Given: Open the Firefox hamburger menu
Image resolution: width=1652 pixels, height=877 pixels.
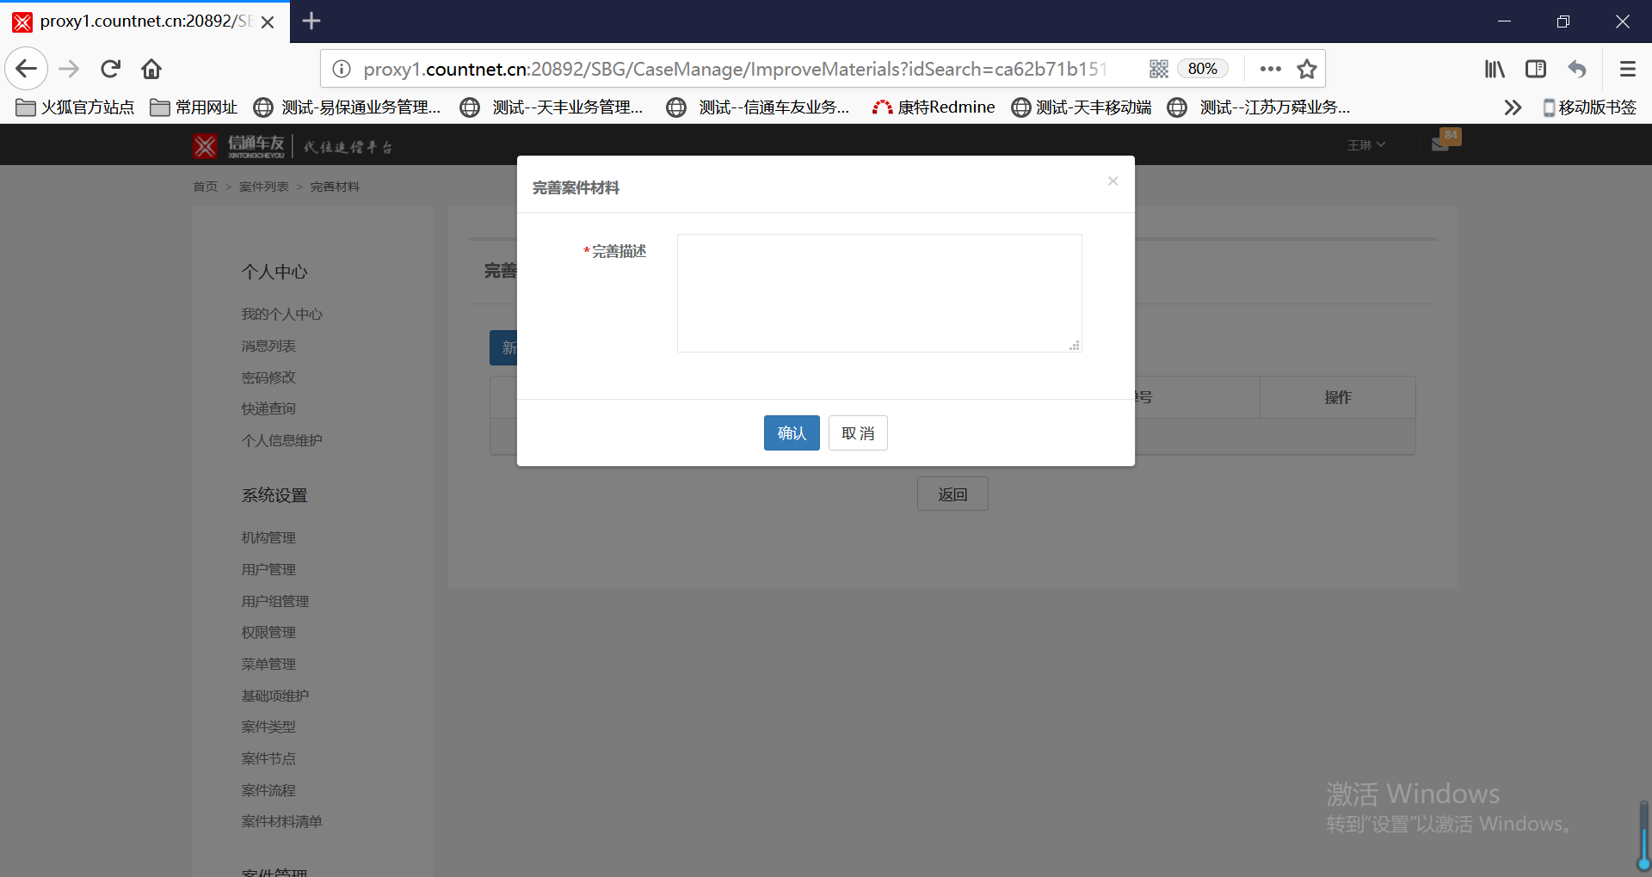Looking at the screenshot, I should [1627, 69].
